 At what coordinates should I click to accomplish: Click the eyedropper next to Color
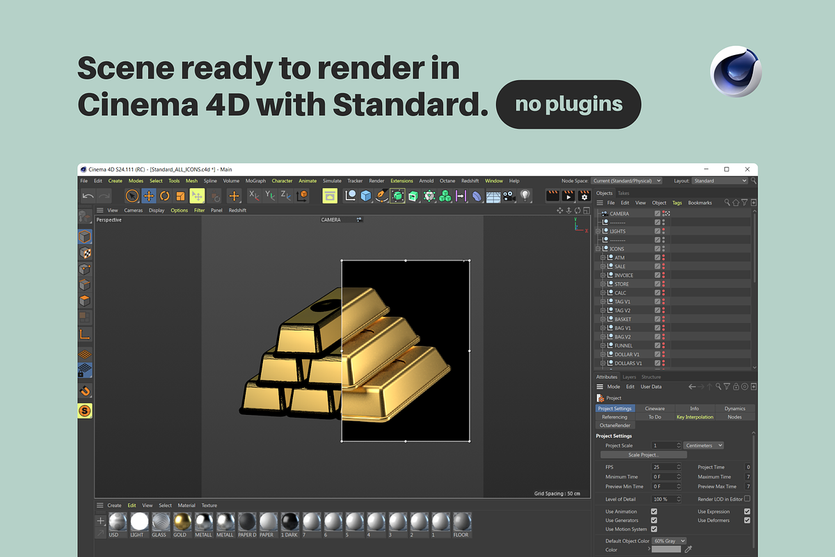(689, 549)
